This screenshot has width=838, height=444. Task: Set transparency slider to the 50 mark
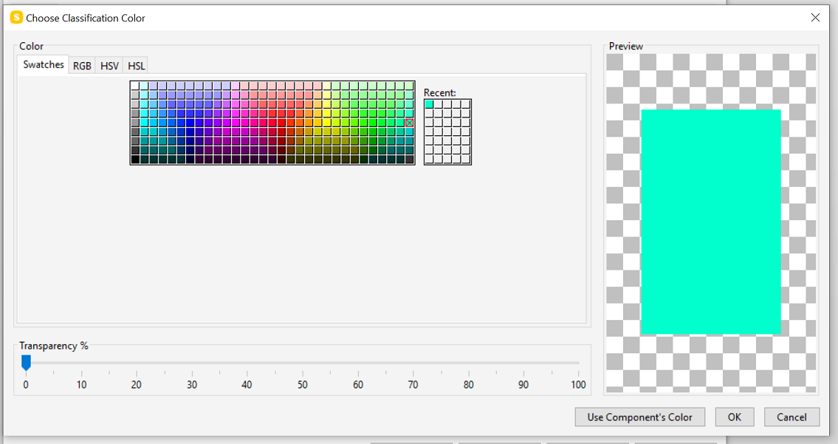pyautogui.click(x=303, y=363)
